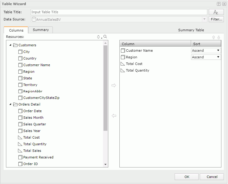Open the help question mark icon

(x=219, y=4)
